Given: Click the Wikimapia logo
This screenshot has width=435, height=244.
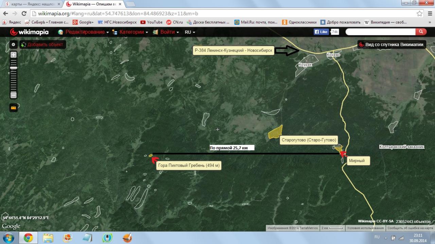Looking at the screenshot, I should tap(29, 32).
